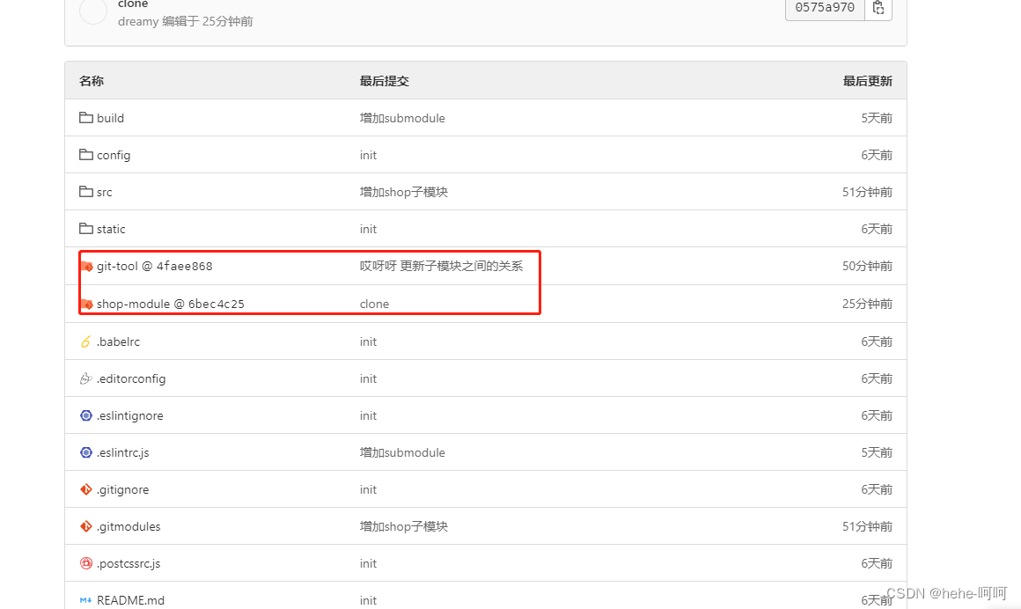1021x609 pixels.
Task: Open .babelrc's last commit init
Action: [x=368, y=341]
